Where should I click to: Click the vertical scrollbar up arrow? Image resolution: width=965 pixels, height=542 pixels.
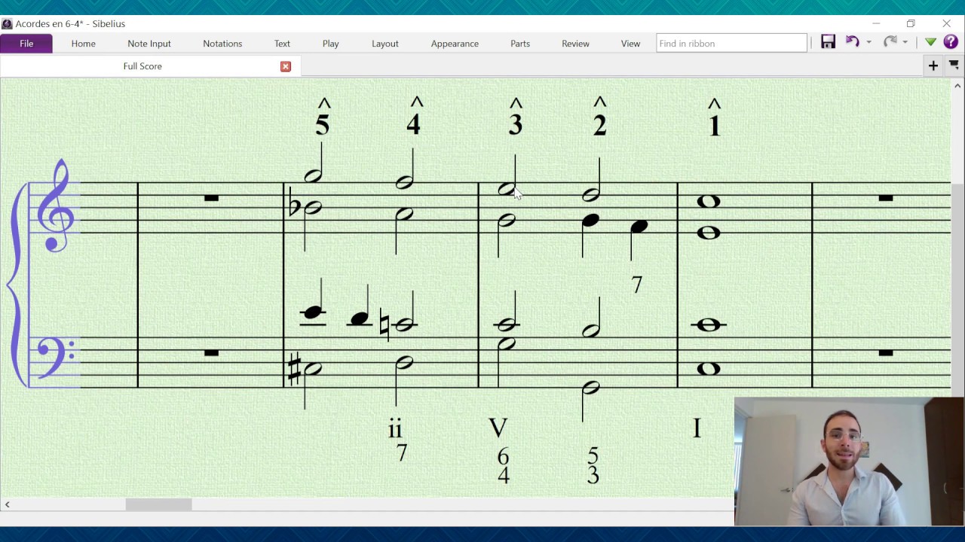pos(957,86)
